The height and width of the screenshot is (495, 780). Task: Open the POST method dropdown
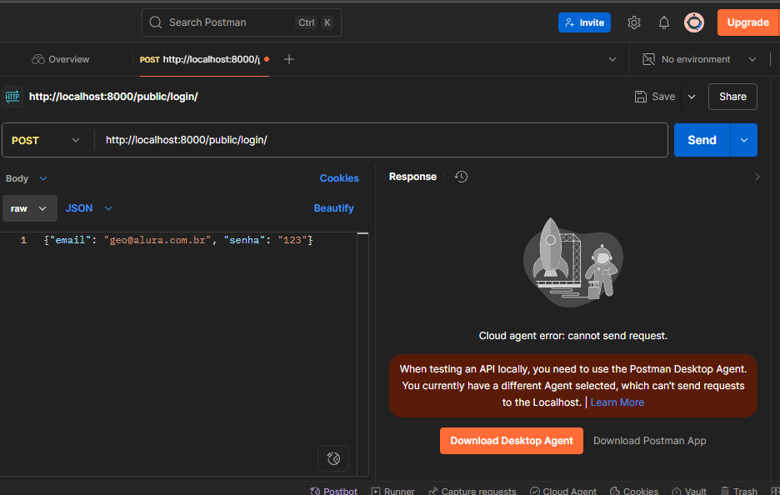tap(45, 140)
